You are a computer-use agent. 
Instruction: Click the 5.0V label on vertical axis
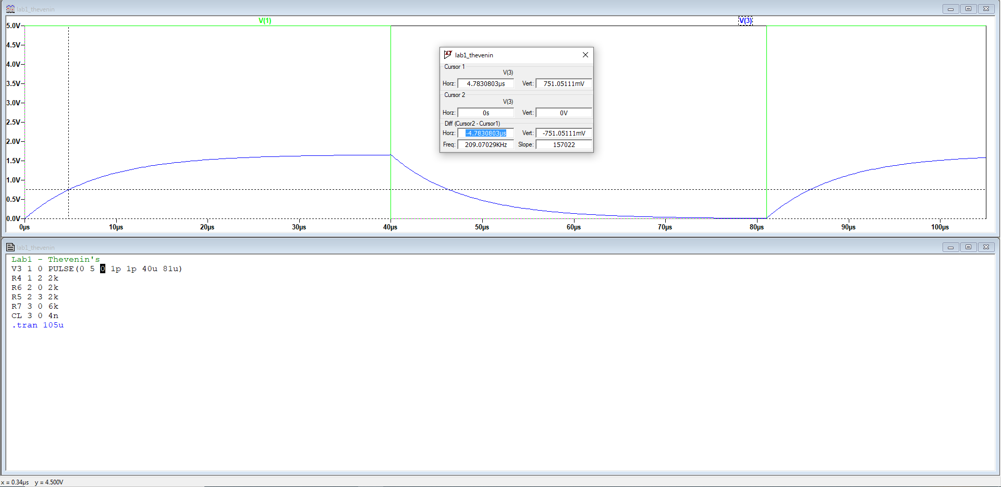click(x=13, y=26)
